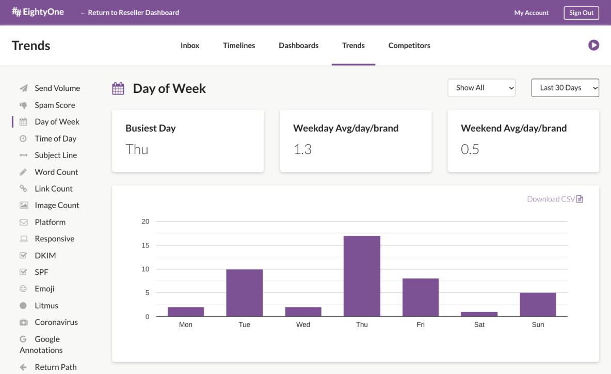The image size is (611, 374).
Task: Click the Download CSV file icon
Action: tap(580, 199)
